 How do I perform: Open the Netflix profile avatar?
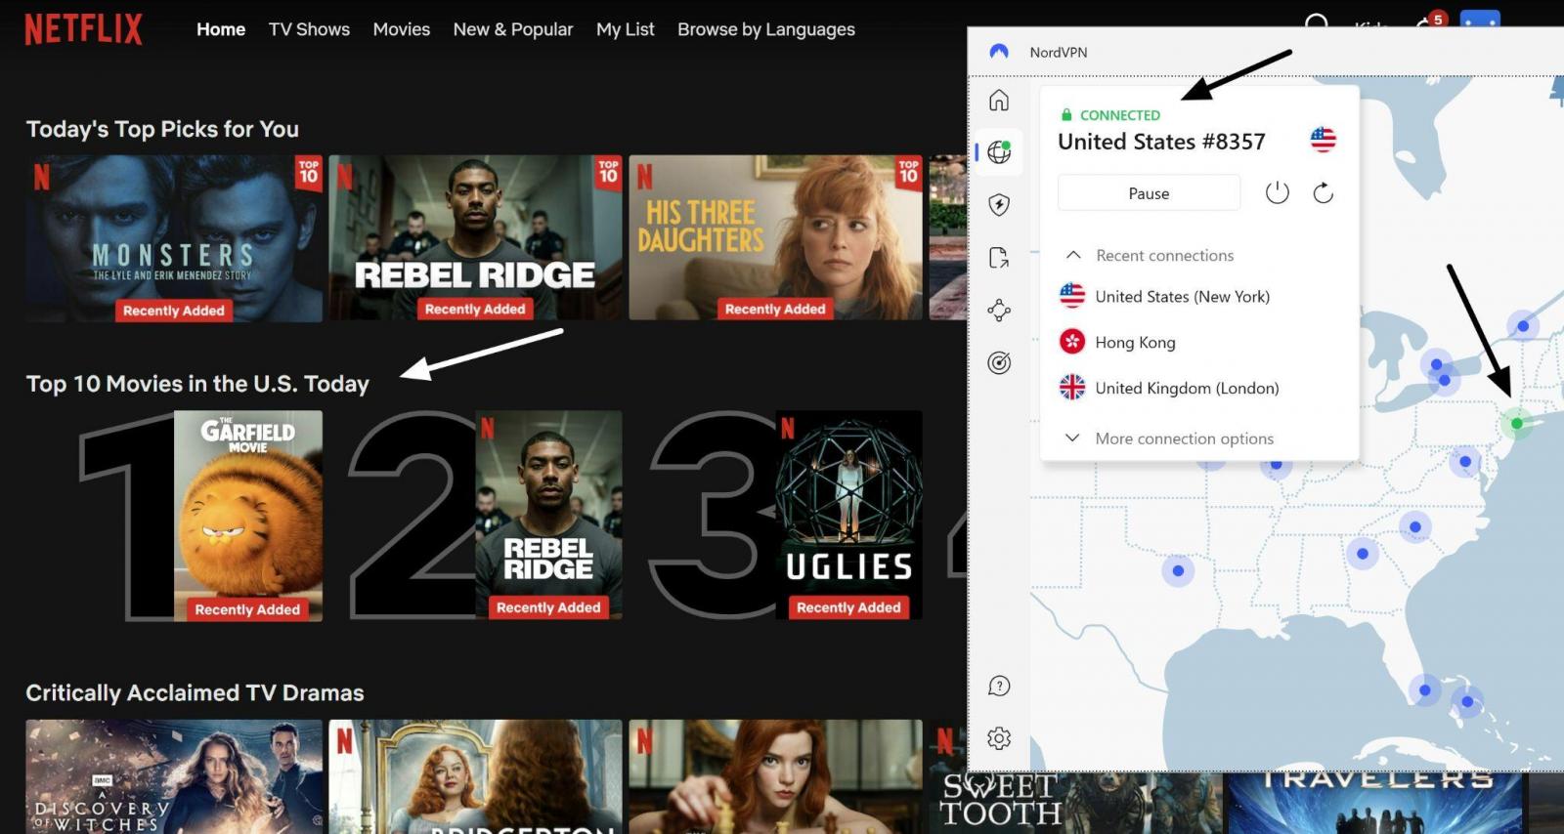pos(1480,21)
